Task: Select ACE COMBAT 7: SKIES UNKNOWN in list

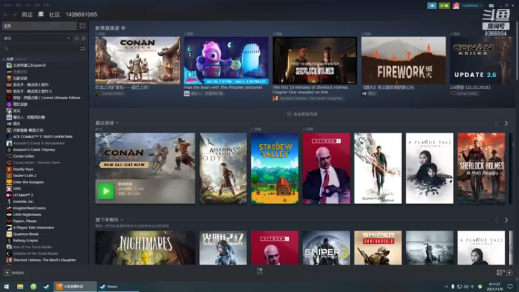Action: tap(43, 137)
